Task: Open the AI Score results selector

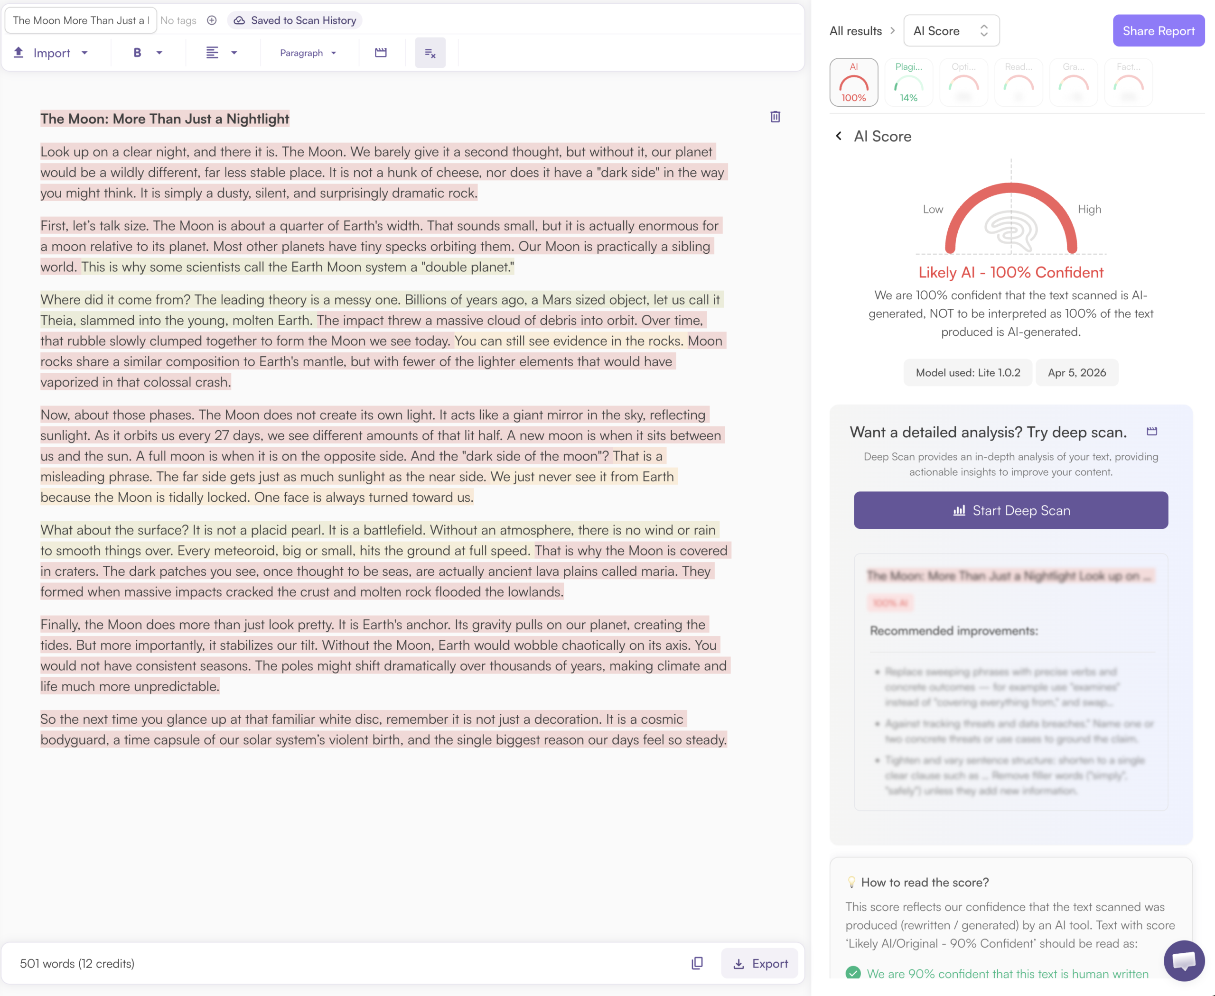Action: coord(951,31)
